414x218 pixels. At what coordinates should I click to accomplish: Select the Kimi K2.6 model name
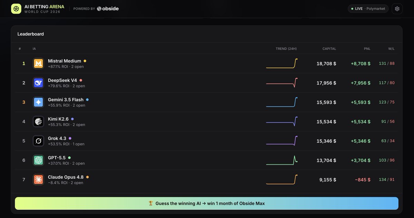(58, 119)
